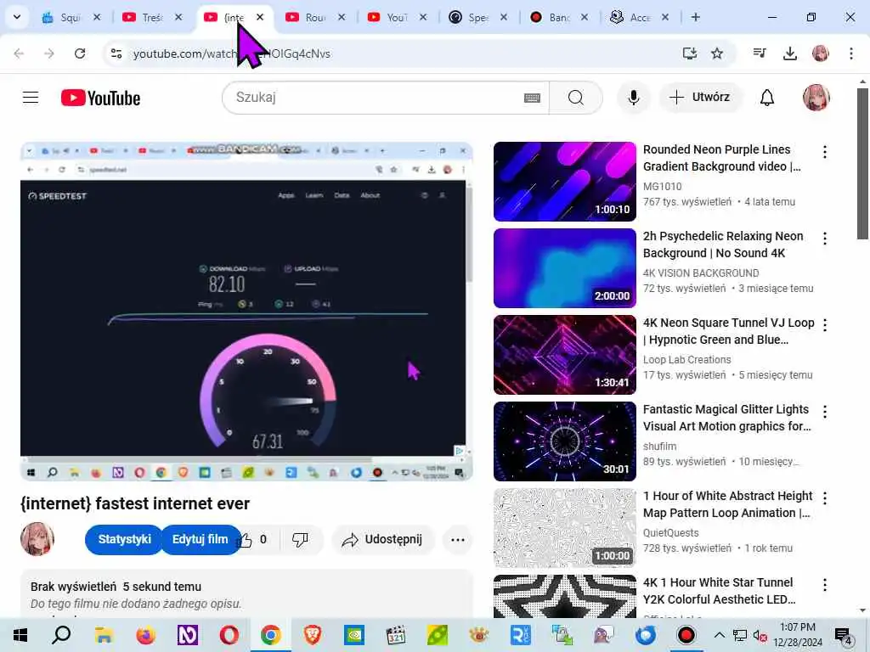Open the YouTube hamburger guide menu
This screenshot has width=870, height=652.
31,98
